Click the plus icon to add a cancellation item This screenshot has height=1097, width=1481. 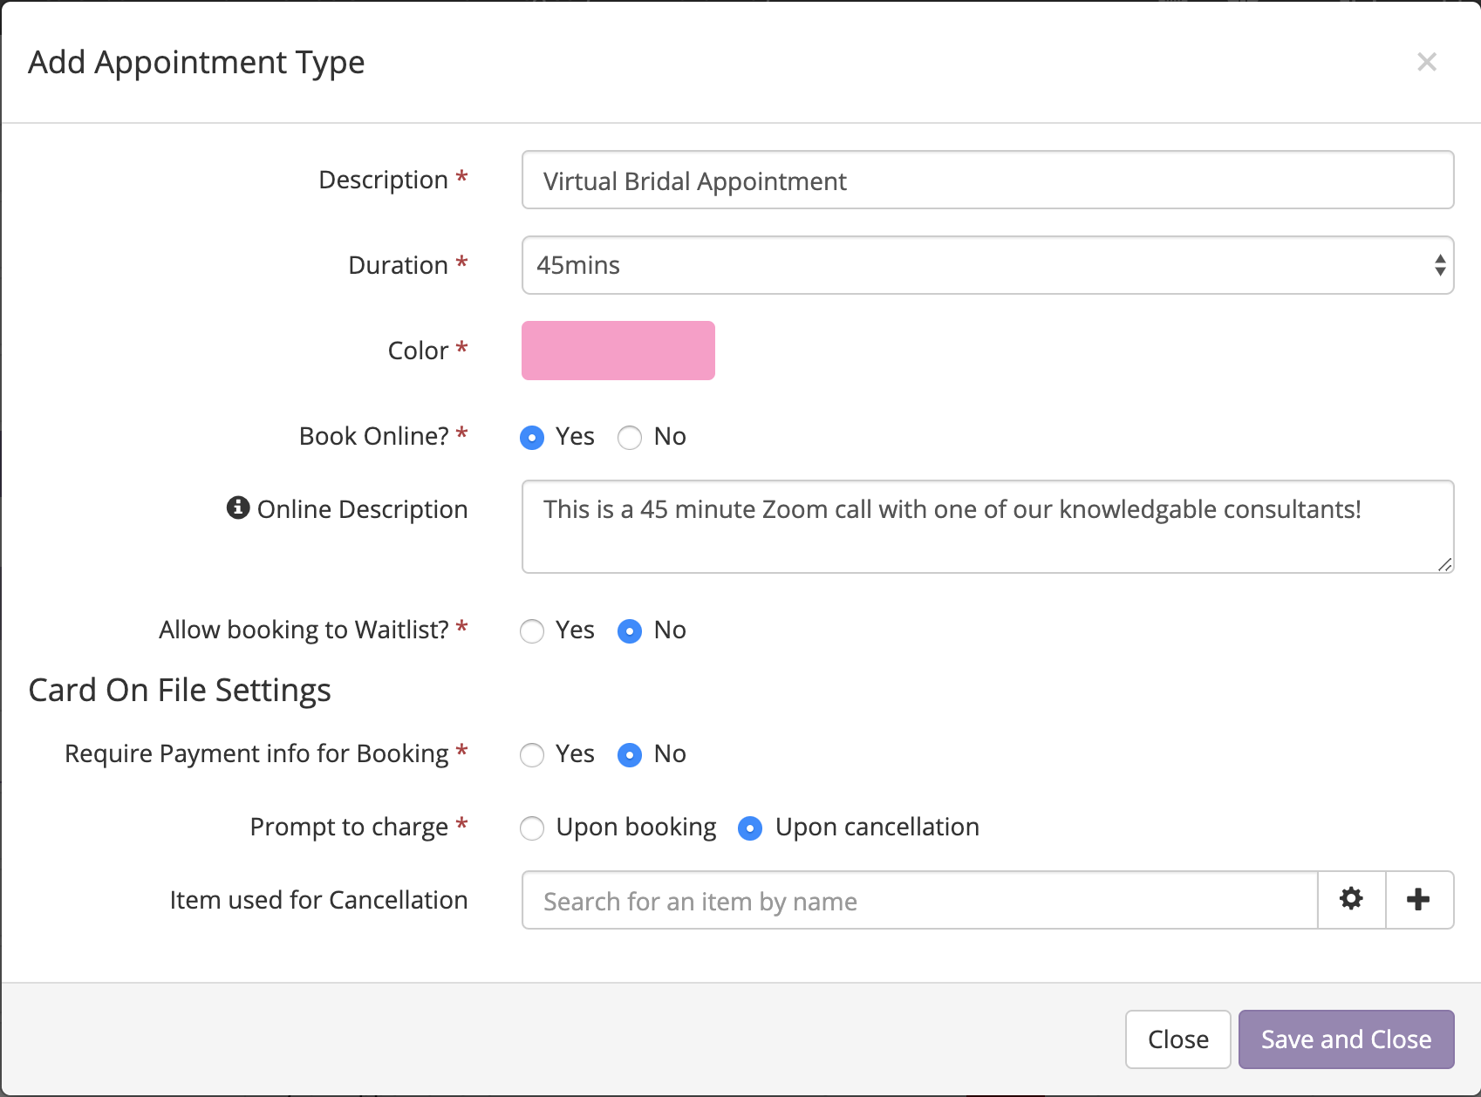(x=1419, y=899)
